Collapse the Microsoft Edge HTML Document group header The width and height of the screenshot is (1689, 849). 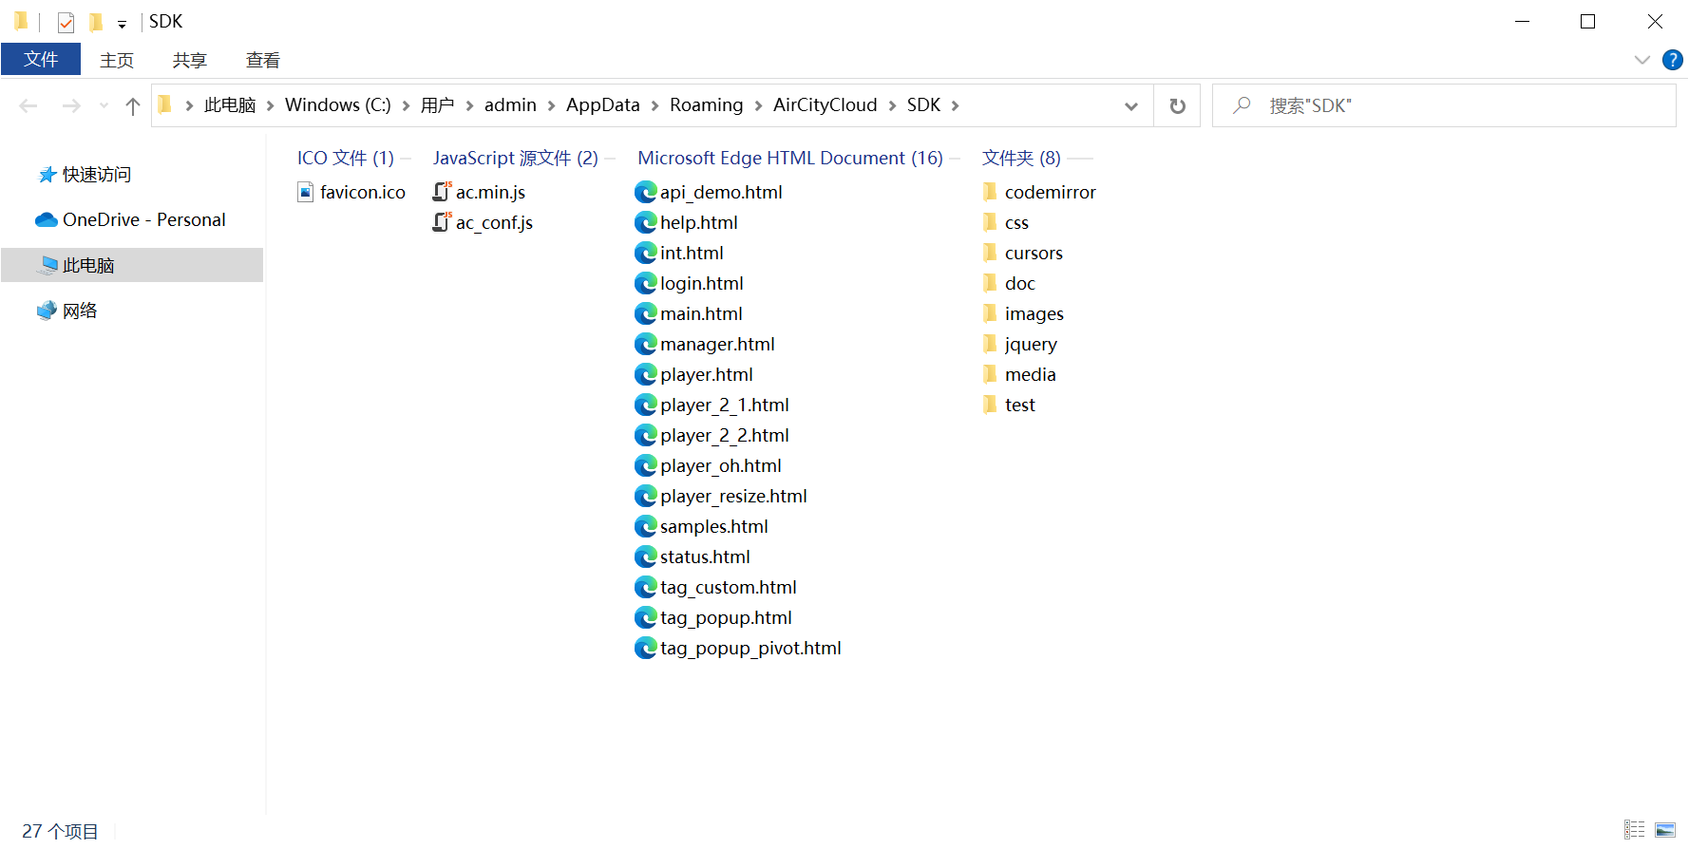790,158
